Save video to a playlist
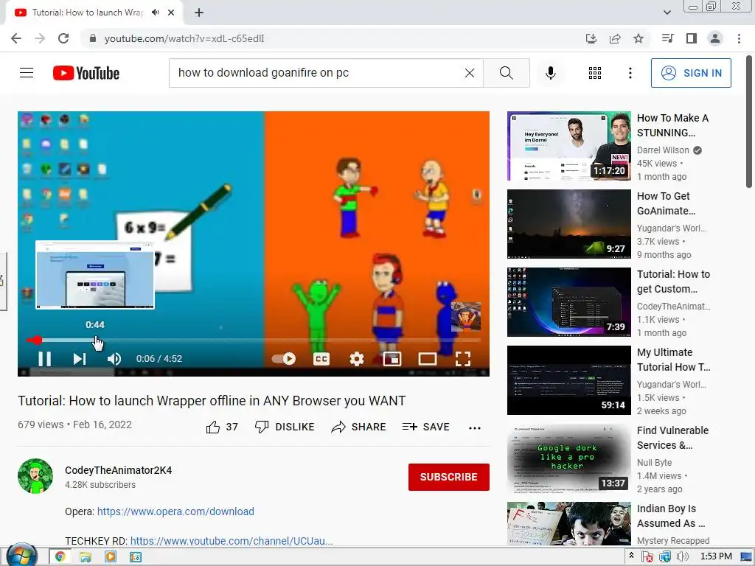Viewport: 755px width, 566px height. 425,427
